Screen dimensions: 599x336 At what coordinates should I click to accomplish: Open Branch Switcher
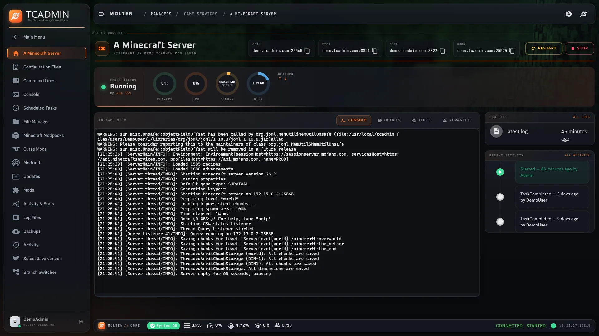tap(46, 272)
